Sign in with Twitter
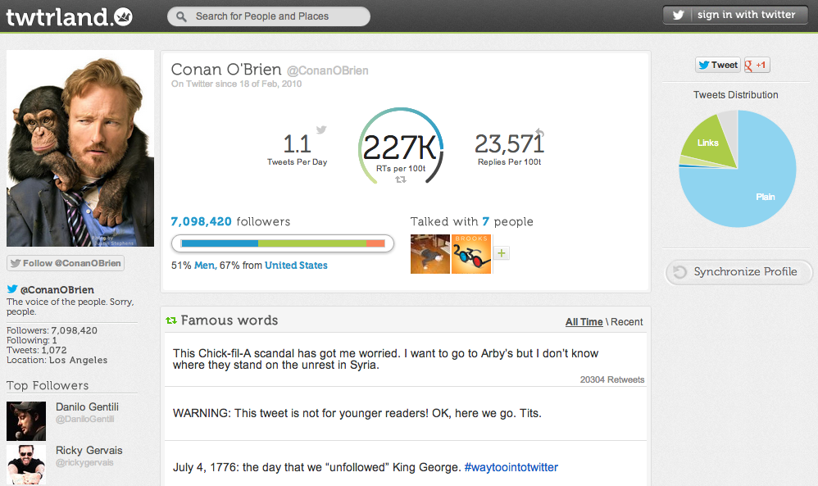The width and height of the screenshot is (818, 486). (x=735, y=15)
